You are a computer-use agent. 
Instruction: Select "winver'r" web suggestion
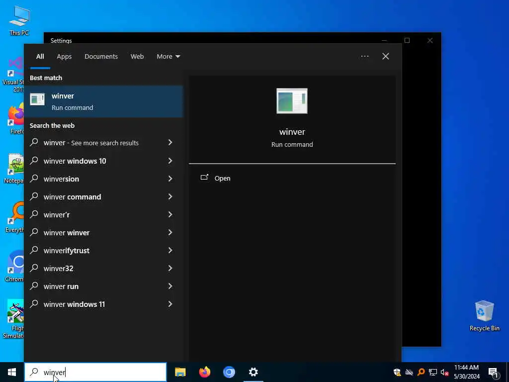coord(57,215)
